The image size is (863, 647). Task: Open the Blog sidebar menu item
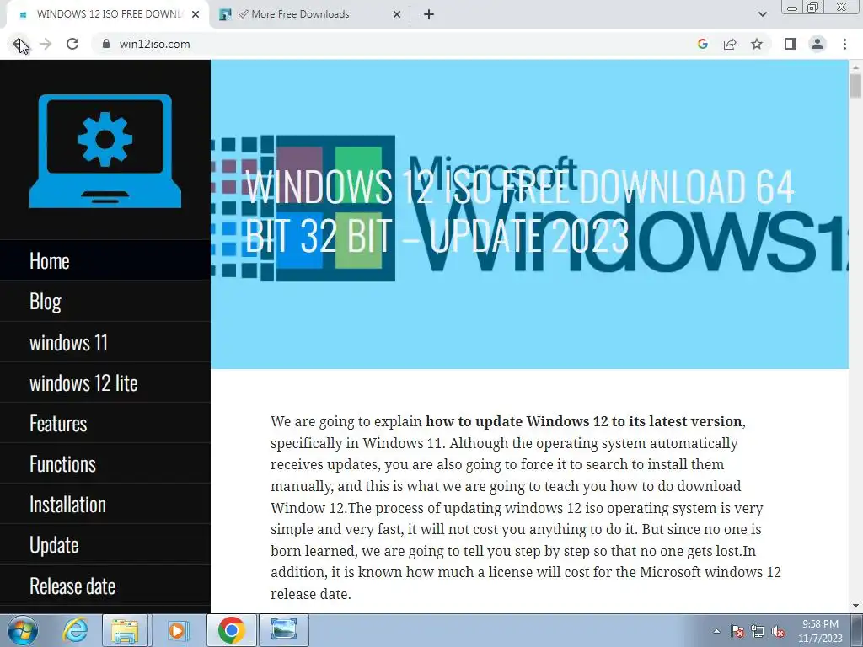pyautogui.click(x=105, y=302)
